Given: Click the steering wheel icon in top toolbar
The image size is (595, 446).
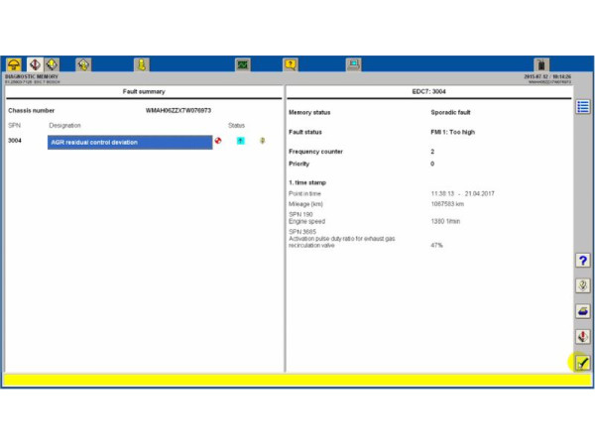Looking at the screenshot, I should click(x=14, y=64).
